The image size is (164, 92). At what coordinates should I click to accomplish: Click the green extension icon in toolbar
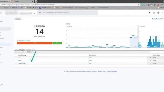pos(142,5)
